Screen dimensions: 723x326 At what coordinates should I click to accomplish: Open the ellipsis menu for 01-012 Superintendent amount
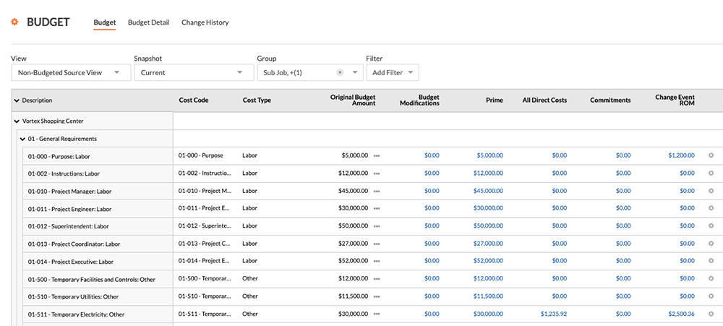(377, 226)
